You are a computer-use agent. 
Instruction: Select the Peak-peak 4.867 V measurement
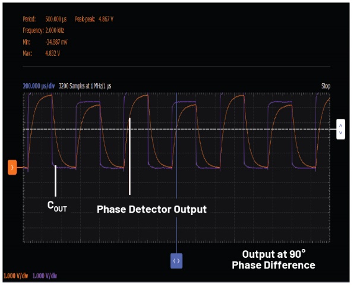pos(94,19)
